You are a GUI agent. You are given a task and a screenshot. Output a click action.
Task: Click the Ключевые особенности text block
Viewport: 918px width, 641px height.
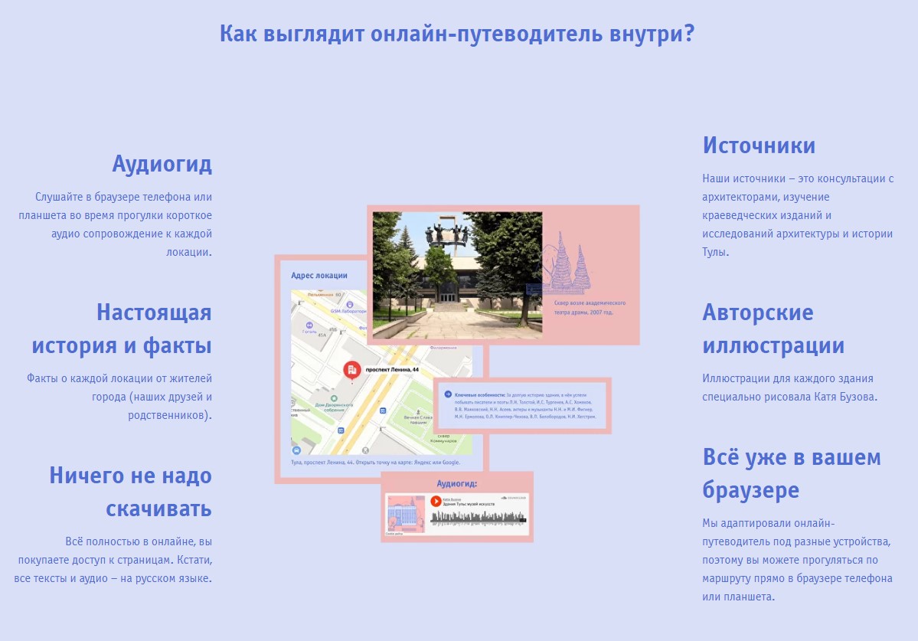coord(525,406)
